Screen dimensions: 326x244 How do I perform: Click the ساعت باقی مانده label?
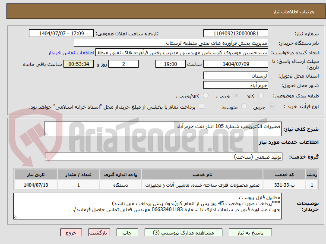click(42, 64)
